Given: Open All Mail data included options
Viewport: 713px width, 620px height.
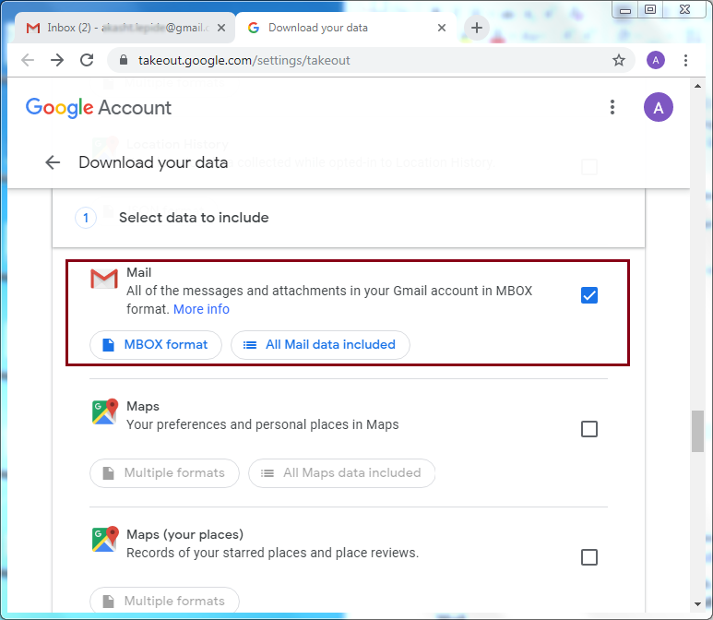Looking at the screenshot, I should [320, 345].
